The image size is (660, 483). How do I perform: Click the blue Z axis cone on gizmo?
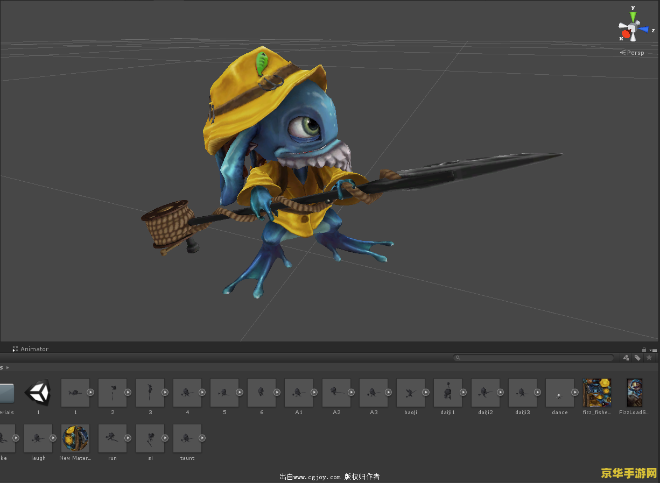pyautogui.click(x=643, y=29)
